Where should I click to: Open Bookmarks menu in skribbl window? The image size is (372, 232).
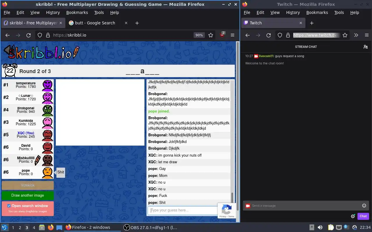[x=77, y=12]
